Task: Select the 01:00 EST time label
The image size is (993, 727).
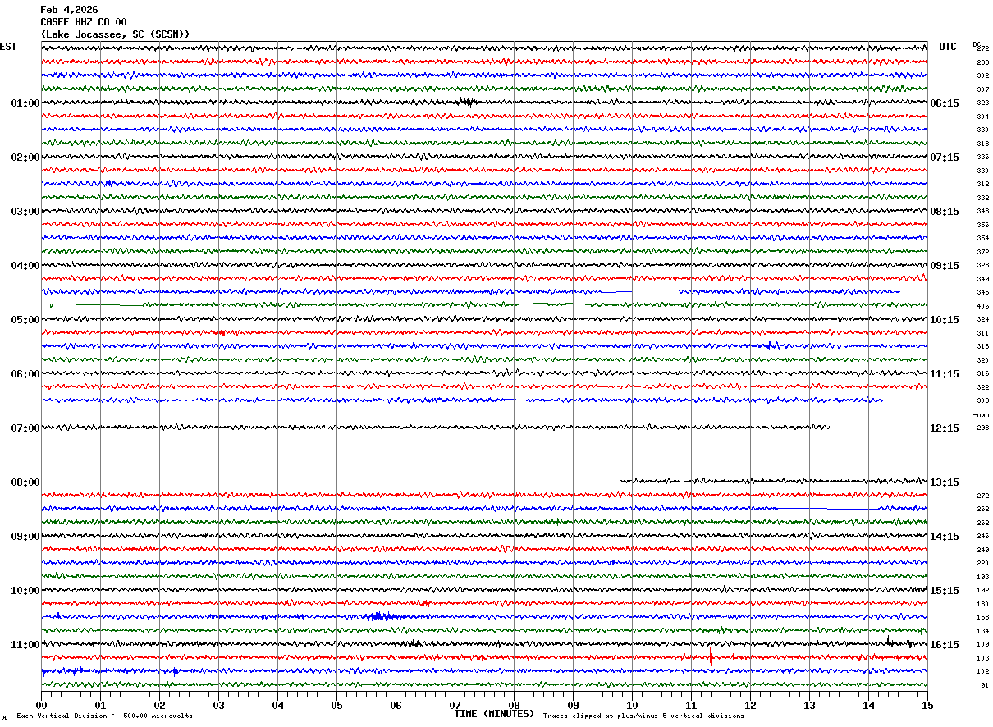Action: (25, 103)
